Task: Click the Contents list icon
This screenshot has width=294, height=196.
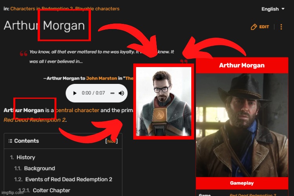Action: point(10,141)
